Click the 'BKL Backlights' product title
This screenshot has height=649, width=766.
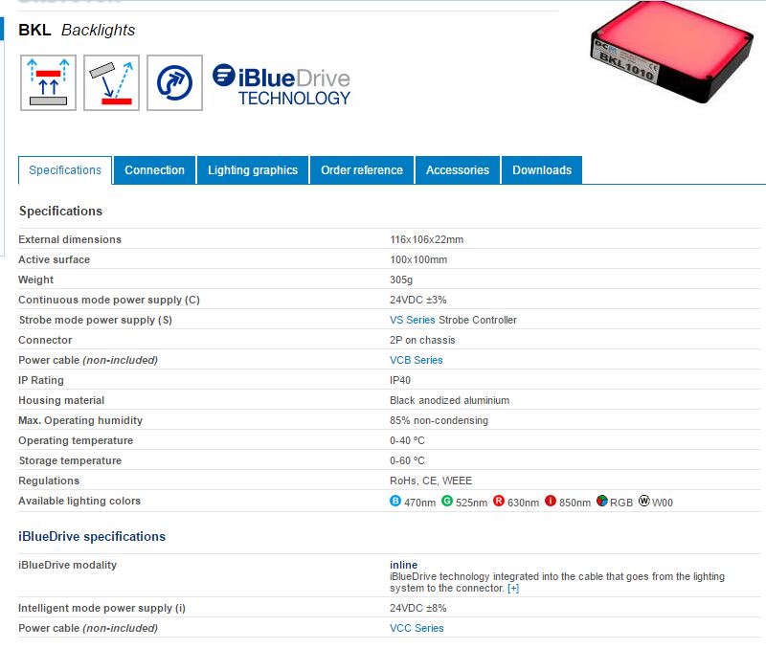click(x=77, y=30)
